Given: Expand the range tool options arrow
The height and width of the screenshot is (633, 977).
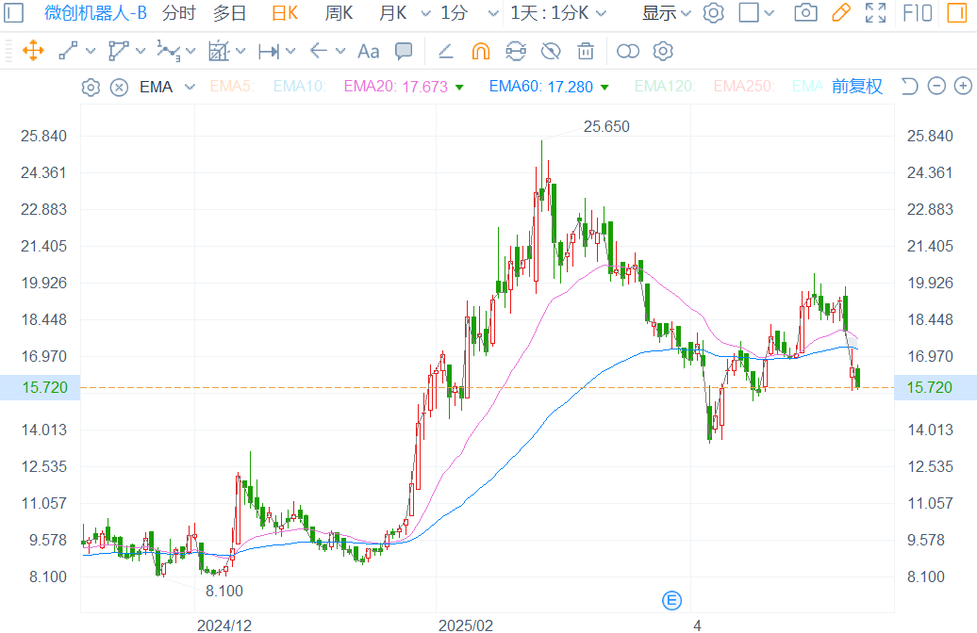Looking at the screenshot, I should point(290,51).
